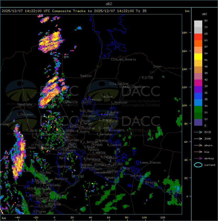Click the 'Clla.SanJose' map label
This screenshot has height=221, width=218.
pos(119,84)
